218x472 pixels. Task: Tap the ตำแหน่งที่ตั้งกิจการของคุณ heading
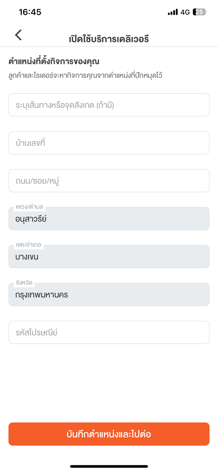(54, 61)
